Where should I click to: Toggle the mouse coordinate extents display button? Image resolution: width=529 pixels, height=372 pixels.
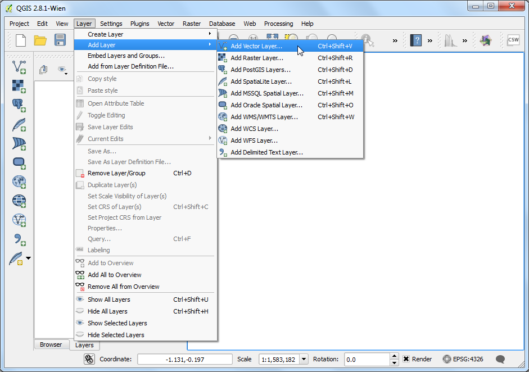[89, 359]
